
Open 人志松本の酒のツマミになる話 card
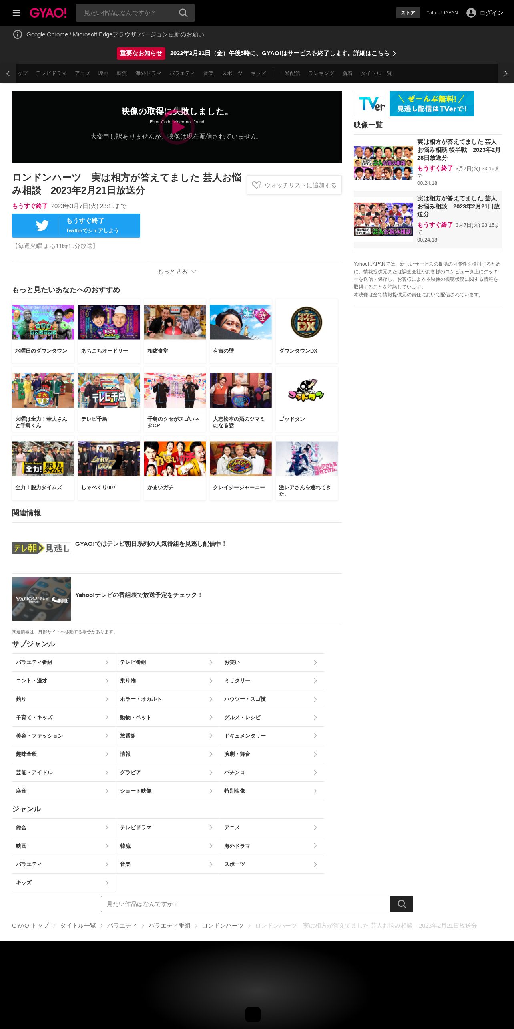click(241, 399)
